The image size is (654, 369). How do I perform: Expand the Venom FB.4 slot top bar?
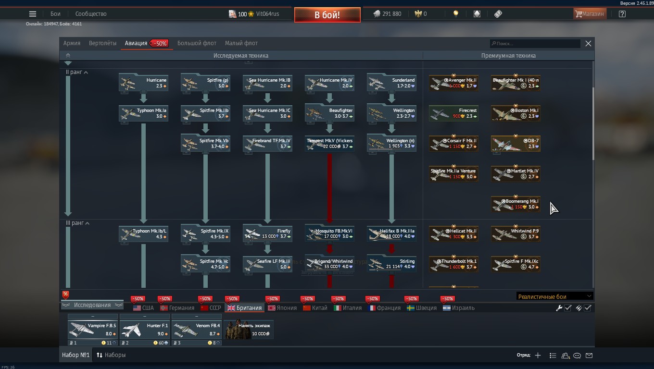pos(197,317)
